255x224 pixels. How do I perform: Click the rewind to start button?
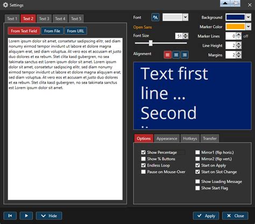[x=10, y=216]
